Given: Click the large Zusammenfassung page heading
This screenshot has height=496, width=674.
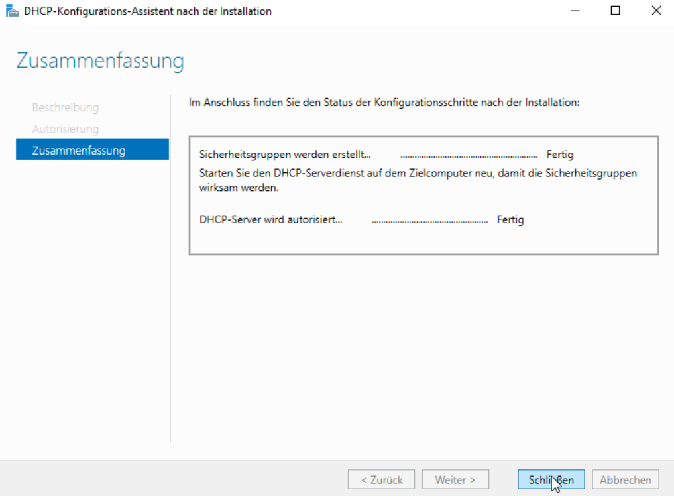Looking at the screenshot, I should (x=99, y=61).
